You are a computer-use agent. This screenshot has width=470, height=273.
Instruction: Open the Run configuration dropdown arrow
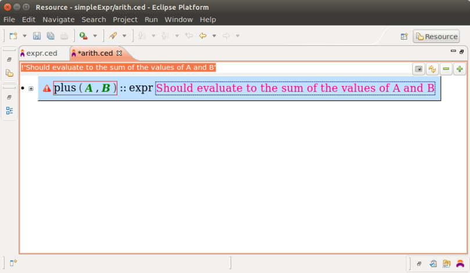pos(95,36)
